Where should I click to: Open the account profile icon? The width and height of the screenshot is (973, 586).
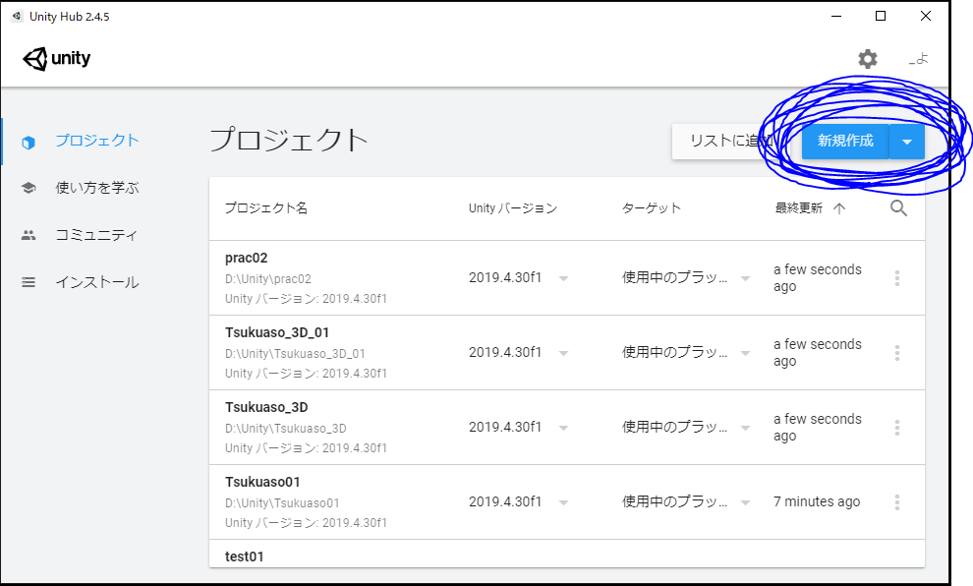pos(918,59)
